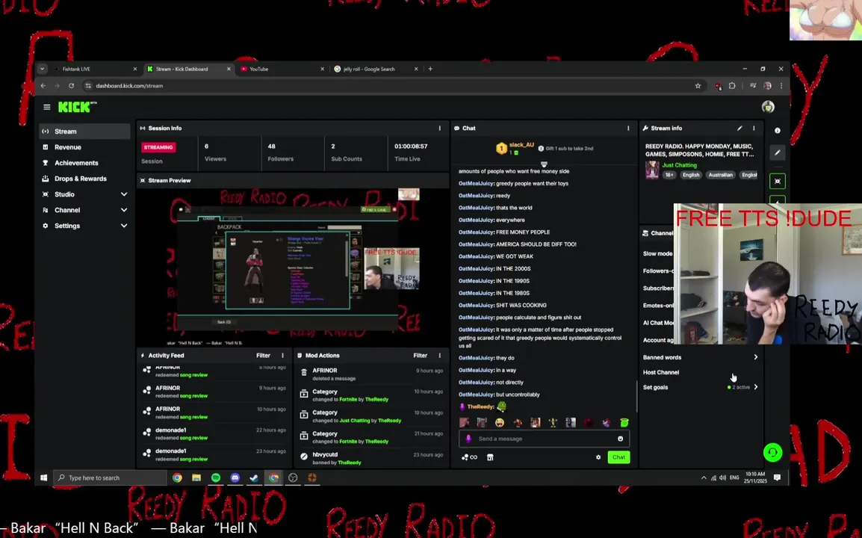This screenshot has width=862, height=538.
Task: Reload the dashboard page
Action: (71, 86)
